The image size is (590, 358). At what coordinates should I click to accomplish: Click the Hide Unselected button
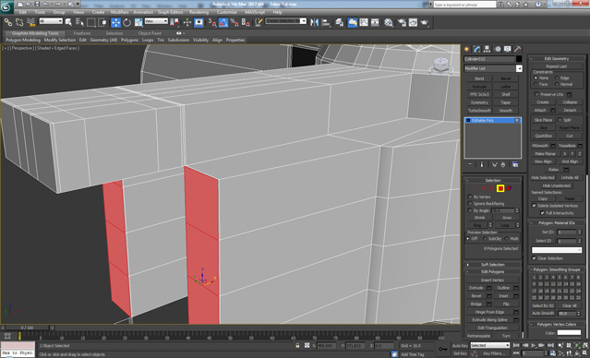coord(557,185)
